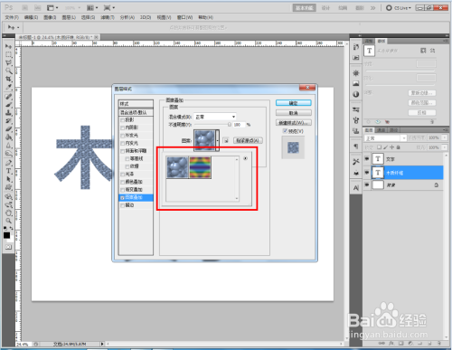452x350 pixels.
Task: Enable the 颜色叠加 color overlay checkbox
Action: click(123, 182)
